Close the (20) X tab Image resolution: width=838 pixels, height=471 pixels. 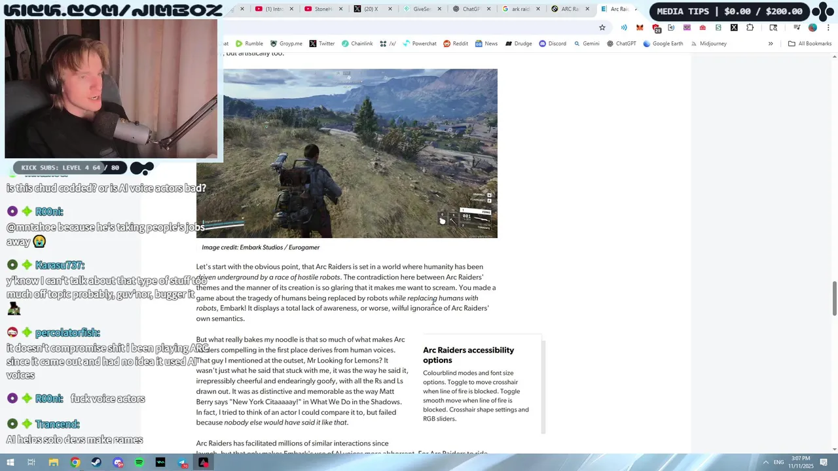(x=390, y=9)
